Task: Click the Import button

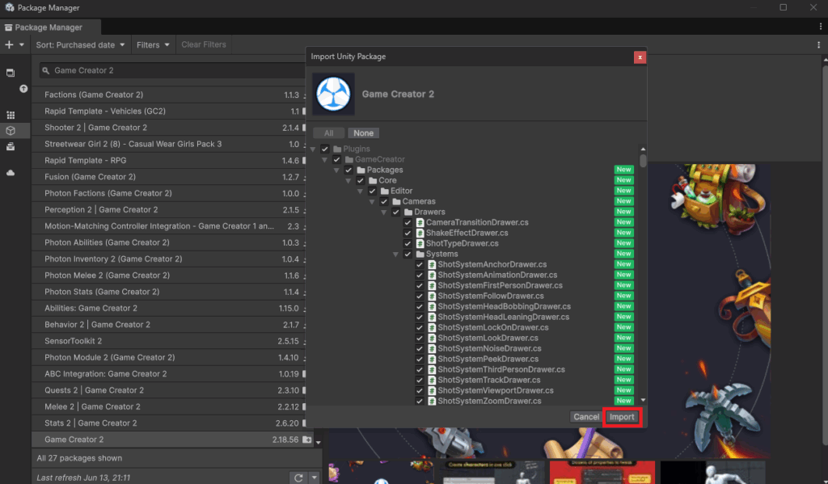Action: point(622,417)
